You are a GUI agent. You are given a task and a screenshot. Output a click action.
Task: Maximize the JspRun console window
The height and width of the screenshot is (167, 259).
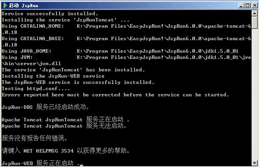[247, 5]
